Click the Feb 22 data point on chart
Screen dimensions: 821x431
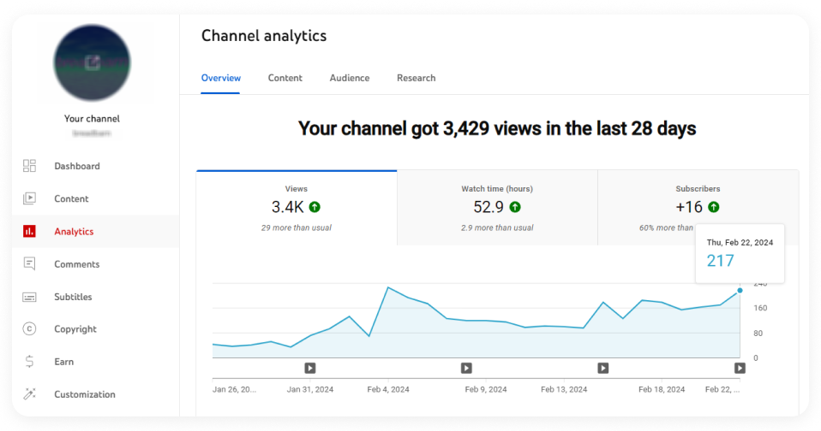[740, 292]
